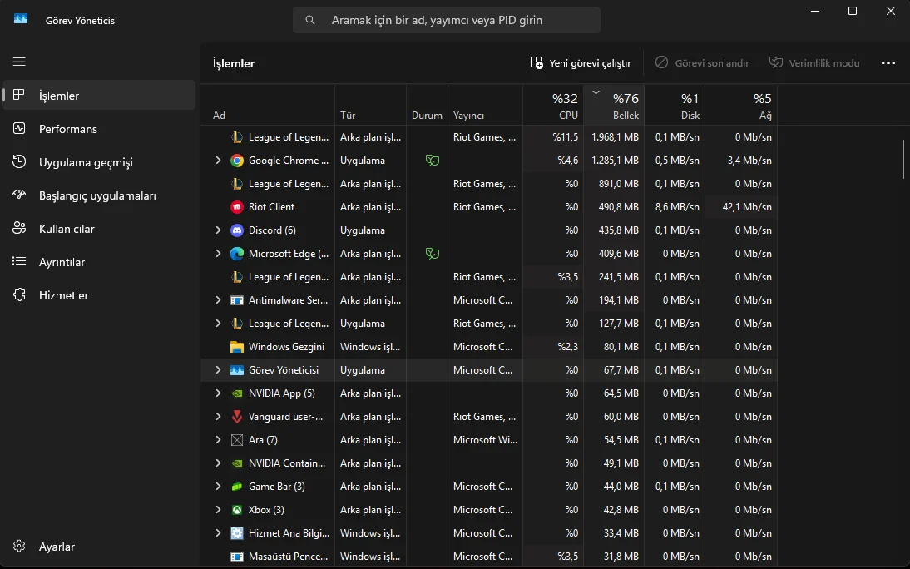Image resolution: width=910 pixels, height=569 pixels.
Task: Click the Windows Gezgini folder icon
Action: 237,347
